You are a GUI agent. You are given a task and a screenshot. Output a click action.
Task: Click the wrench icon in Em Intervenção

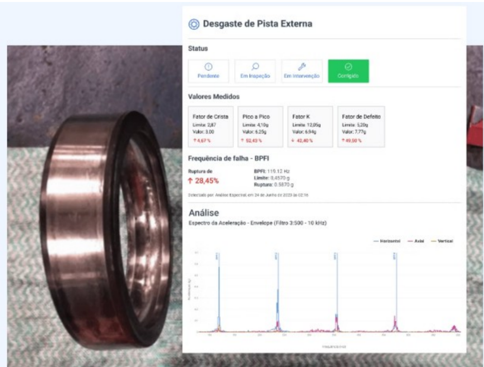pos(302,67)
